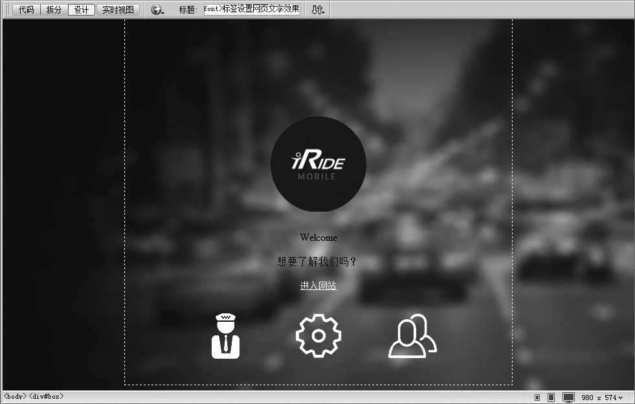Select the <body> tag in tag selector

click(15, 396)
